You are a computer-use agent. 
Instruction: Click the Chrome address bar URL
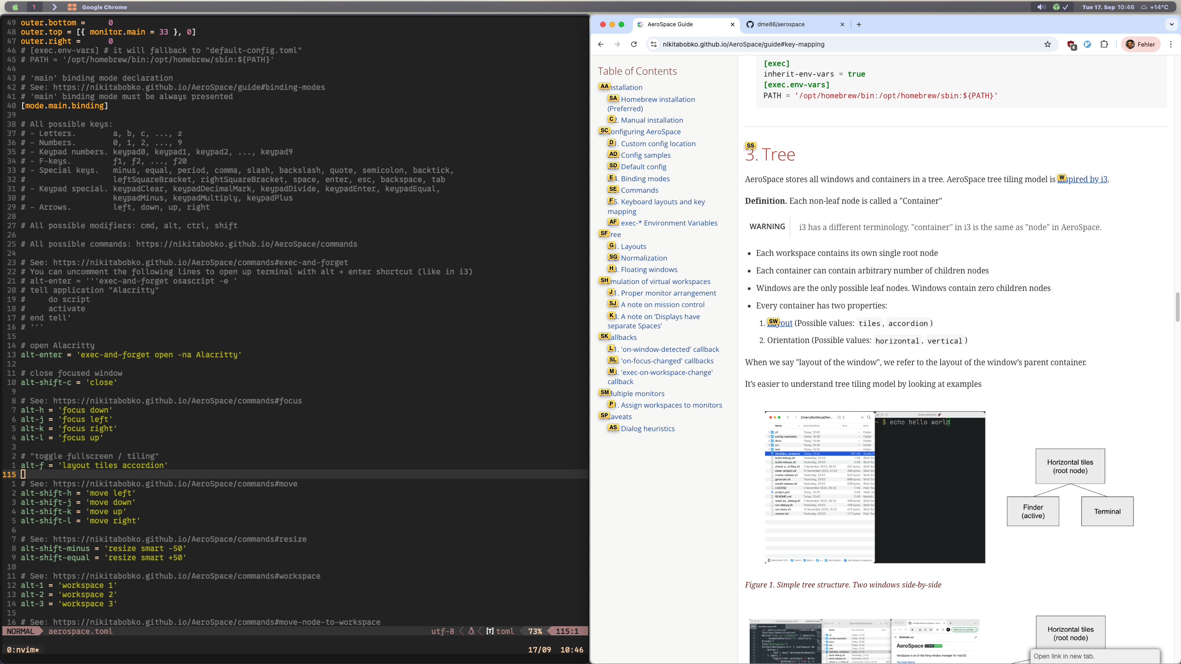pyautogui.click(x=744, y=44)
